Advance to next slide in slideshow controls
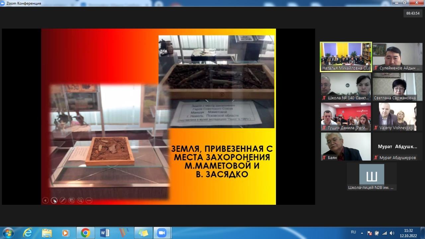The height and width of the screenshot is (239, 425). (x=54, y=200)
